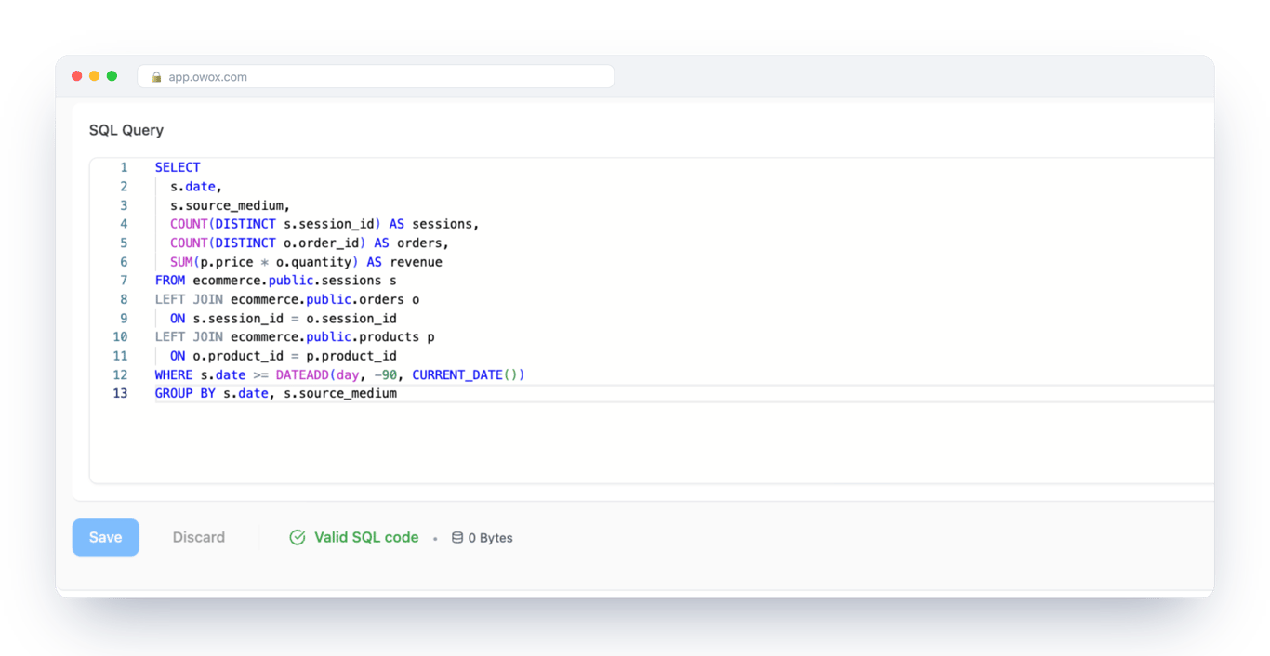The width and height of the screenshot is (1270, 656).
Task: Click line number 13 in gutter
Action: click(120, 393)
